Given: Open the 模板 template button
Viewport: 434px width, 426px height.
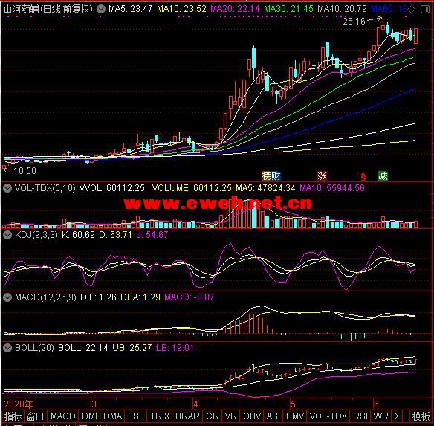Looking at the screenshot, I should [421, 416].
